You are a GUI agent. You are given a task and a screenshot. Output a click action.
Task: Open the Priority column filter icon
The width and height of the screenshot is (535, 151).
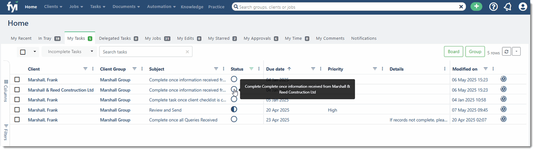(x=374, y=69)
